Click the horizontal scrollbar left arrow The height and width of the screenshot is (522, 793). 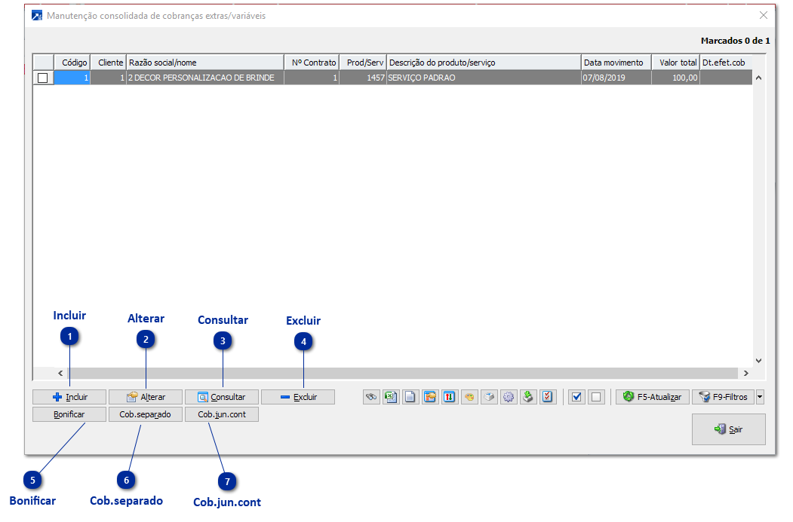tap(60, 373)
